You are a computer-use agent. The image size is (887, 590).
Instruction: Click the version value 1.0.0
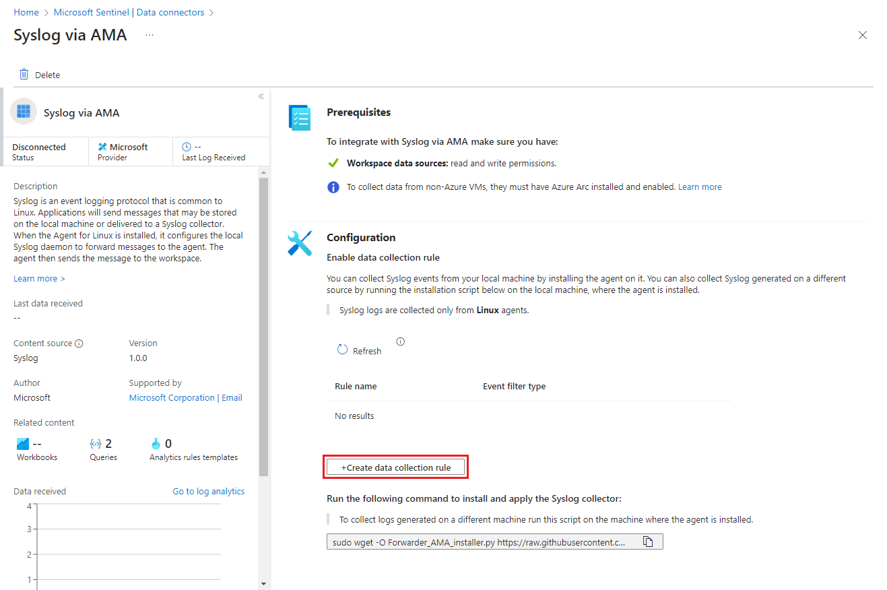tap(138, 358)
